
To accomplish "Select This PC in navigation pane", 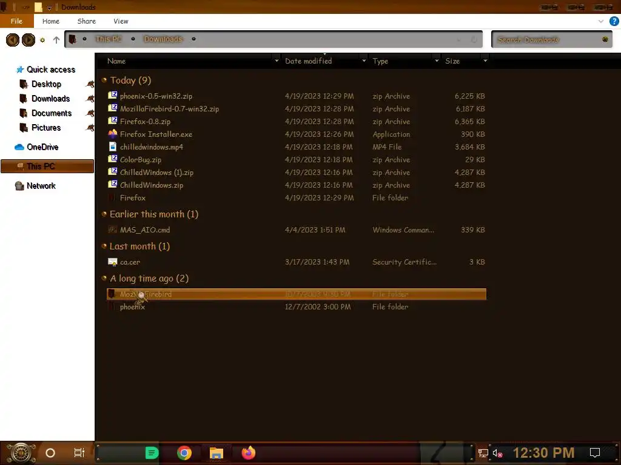I will click(47, 167).
